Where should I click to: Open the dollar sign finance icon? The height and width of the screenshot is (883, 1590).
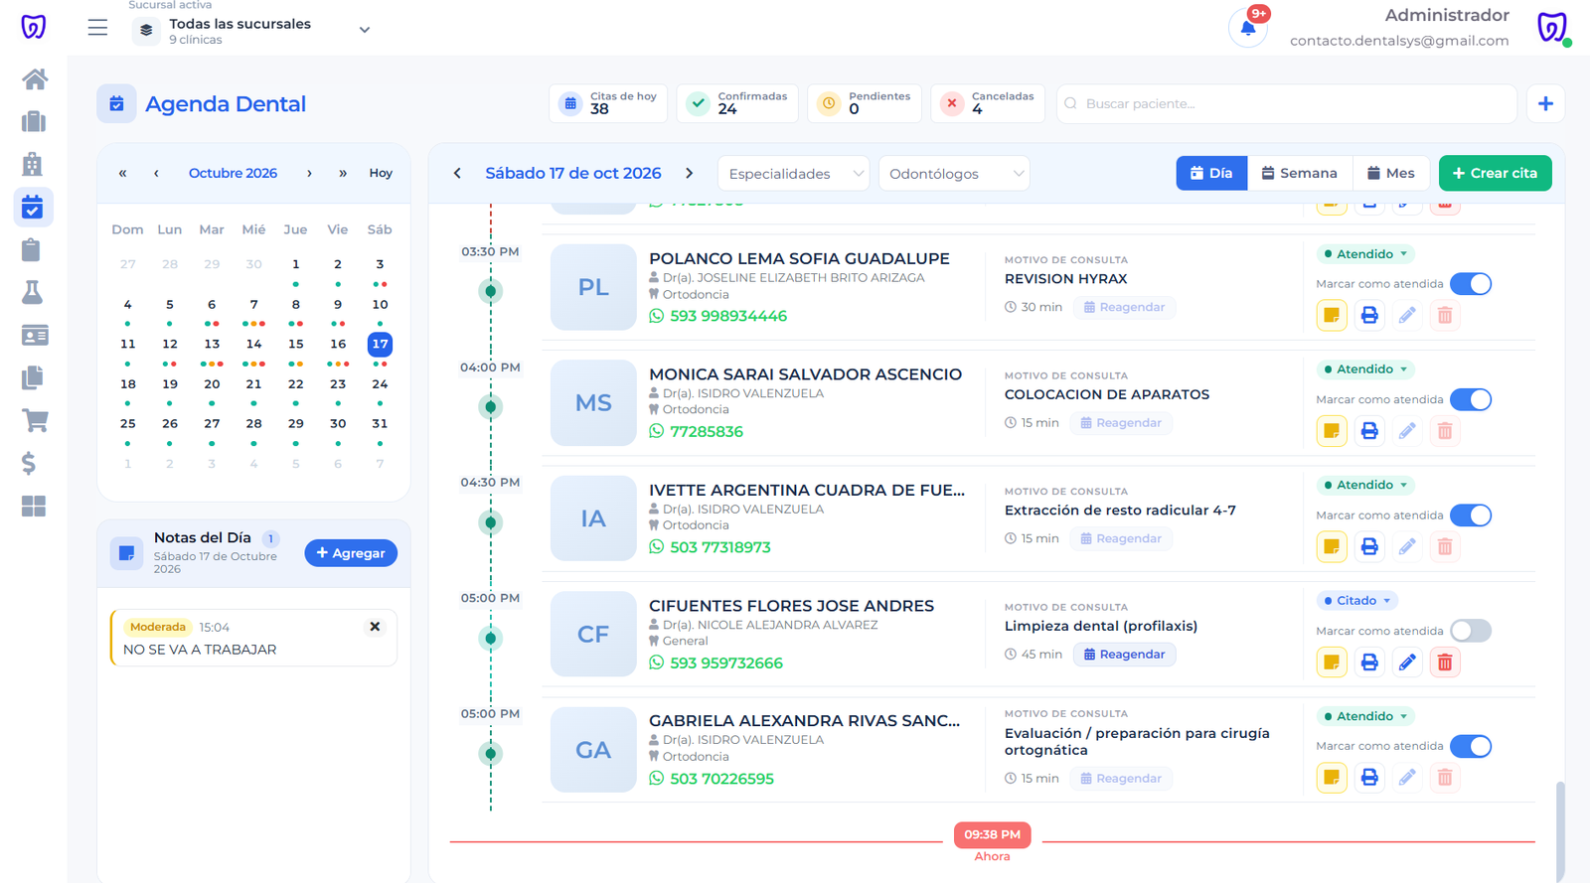tap(30, 464)
